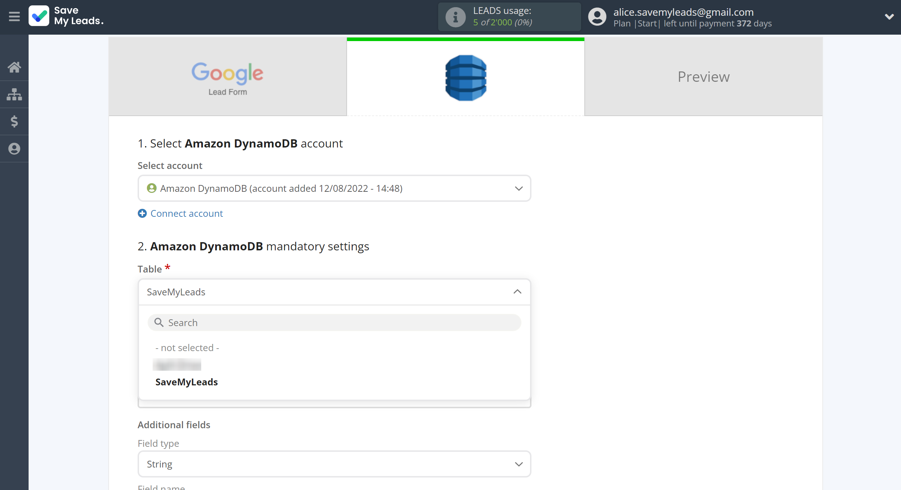Open the connections sitemap sidebar icon
The width and height of the screenshot is (901, 490).
[14, 94]
